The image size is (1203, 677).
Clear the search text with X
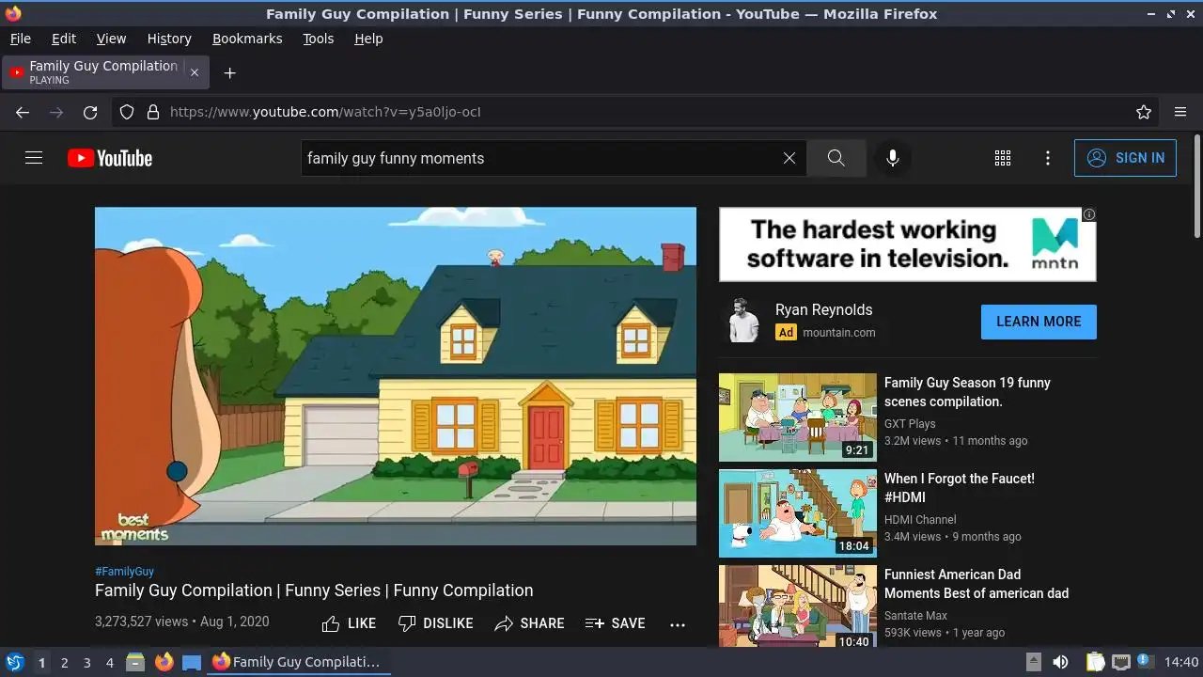point(789,158)
